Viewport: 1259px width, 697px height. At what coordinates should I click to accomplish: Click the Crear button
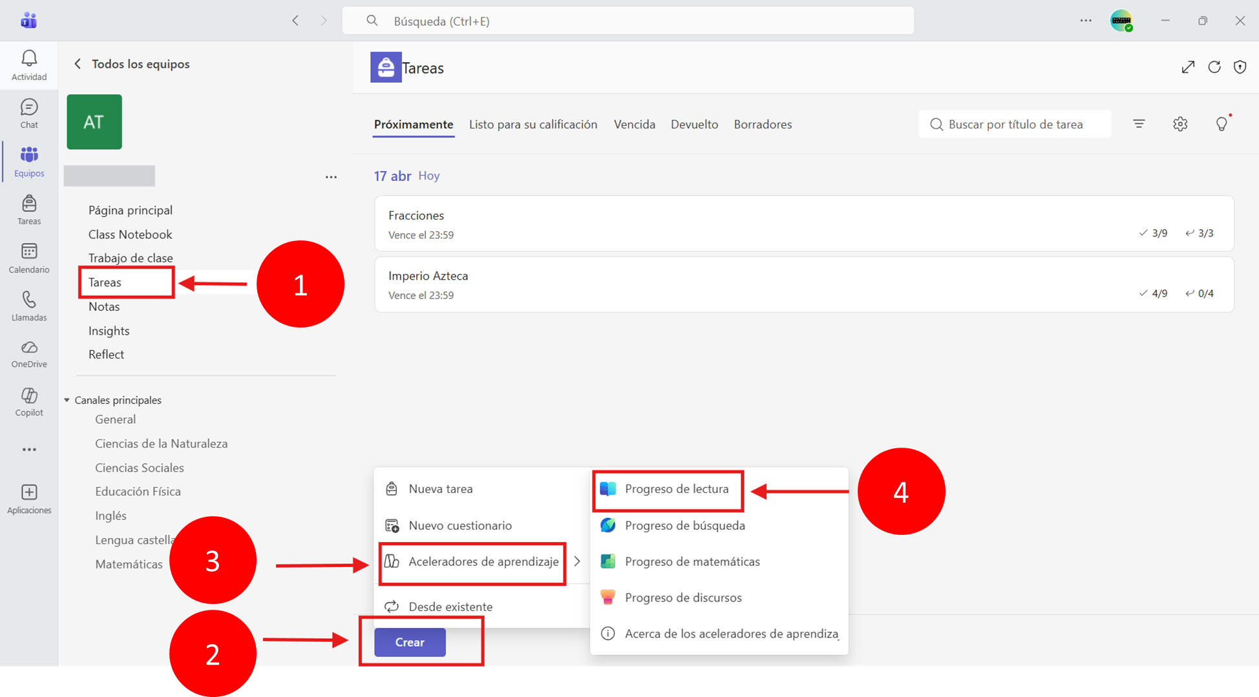pos(410,642)
